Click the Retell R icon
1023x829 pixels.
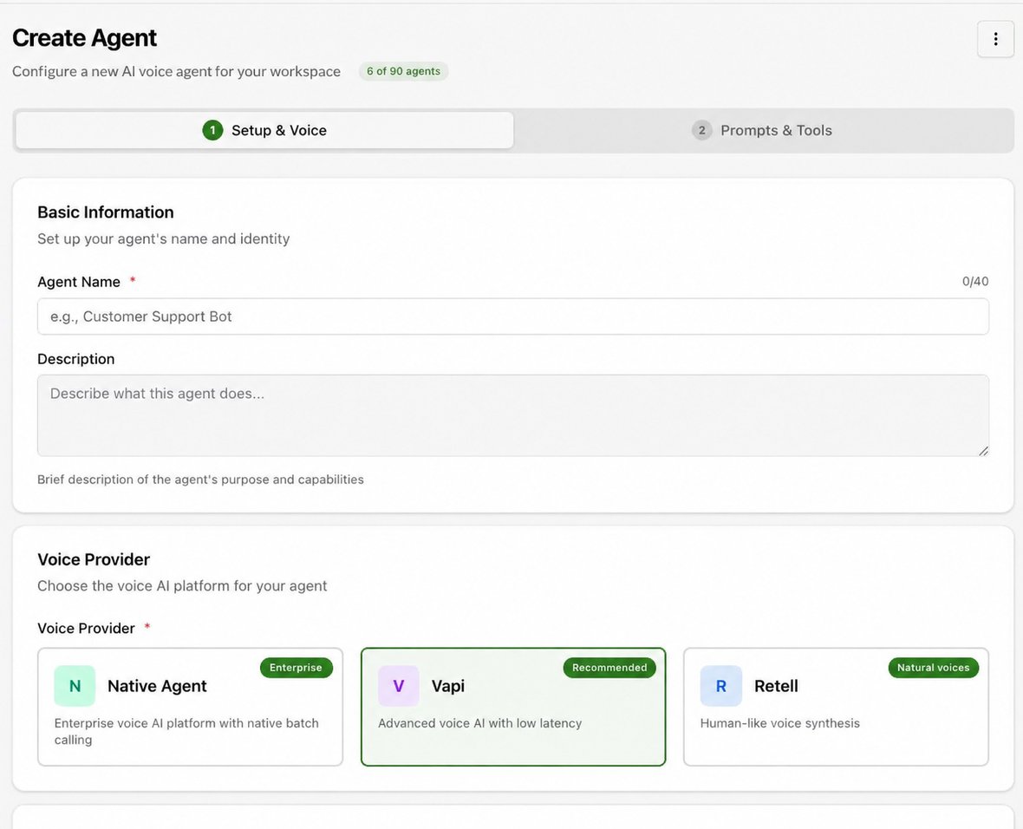[721, 686]
